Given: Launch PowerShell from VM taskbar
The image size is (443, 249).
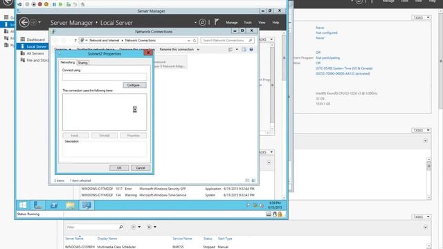Looking at the screenshot, I should pyautogui.click(x=54, y=205).
